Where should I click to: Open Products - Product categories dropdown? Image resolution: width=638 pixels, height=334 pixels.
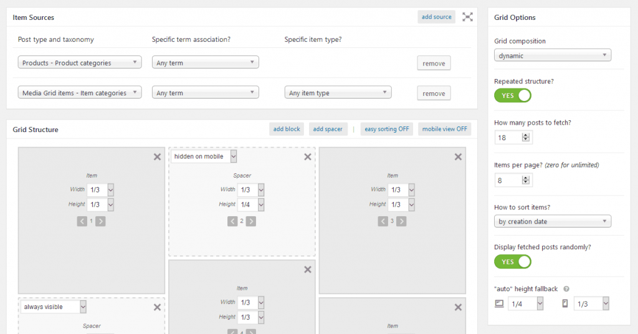coord(80,63)
